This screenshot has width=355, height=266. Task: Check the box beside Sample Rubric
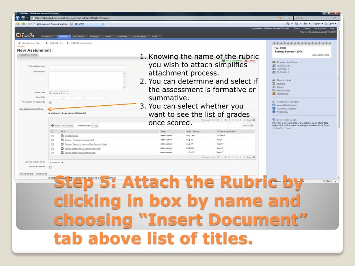53,136
